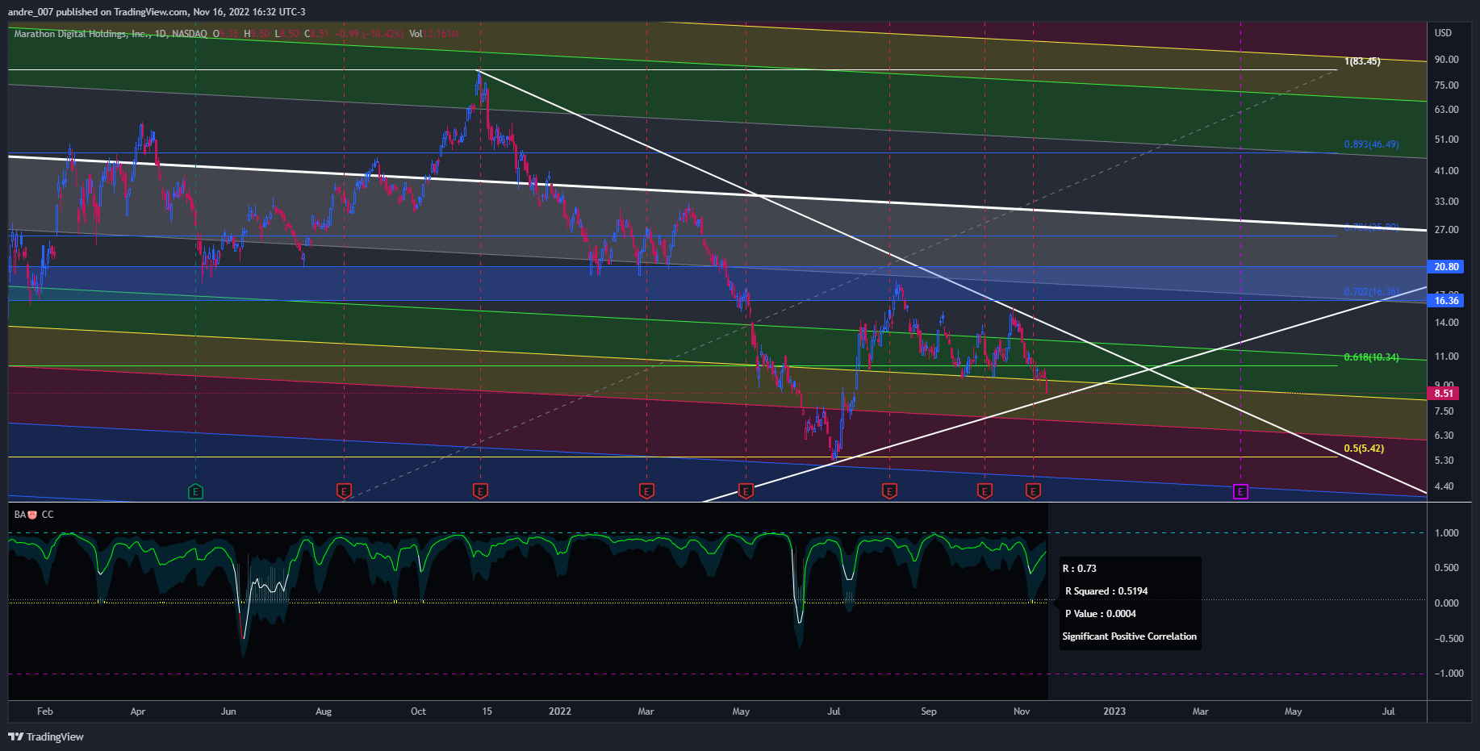The width and height of the screenshot is (1480, 751).
Task: Click the 'R Squared : 0.5194' readout
Action: pos(1106,591)
